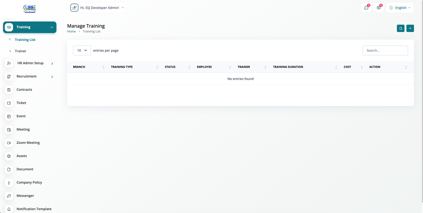The width and height of the screenshot is (423, 213).
Task: Expand the Recruitment chevron
Action: [52, 77]
